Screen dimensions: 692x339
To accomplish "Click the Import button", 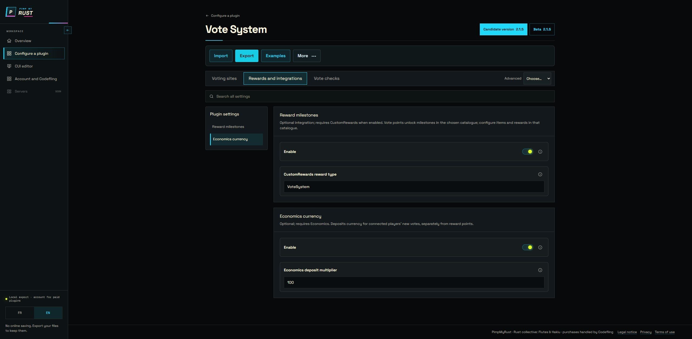I will point(221,56).
